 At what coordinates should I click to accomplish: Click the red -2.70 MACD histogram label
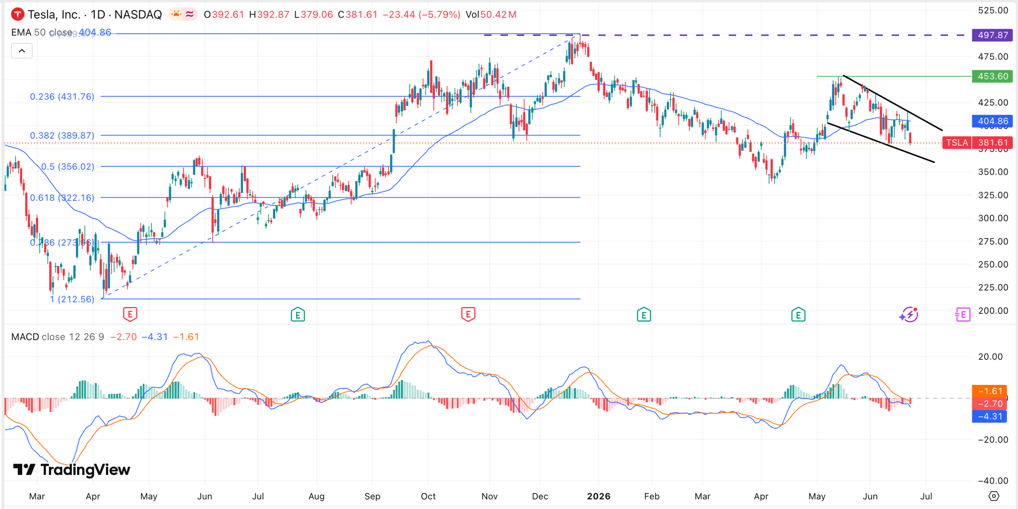tap(989, 404)
